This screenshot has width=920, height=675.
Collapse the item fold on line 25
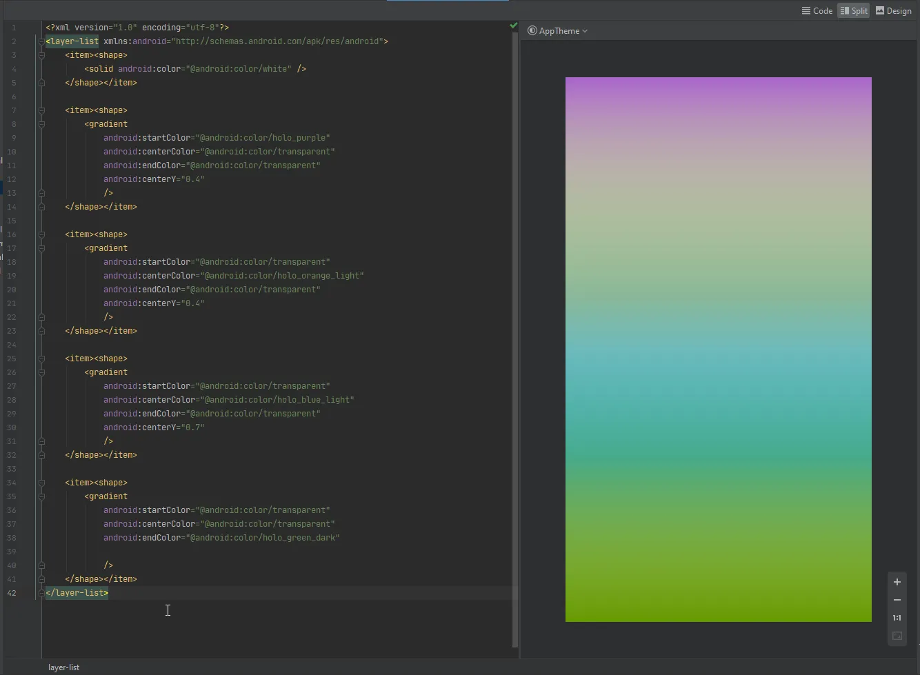(41, 359)
